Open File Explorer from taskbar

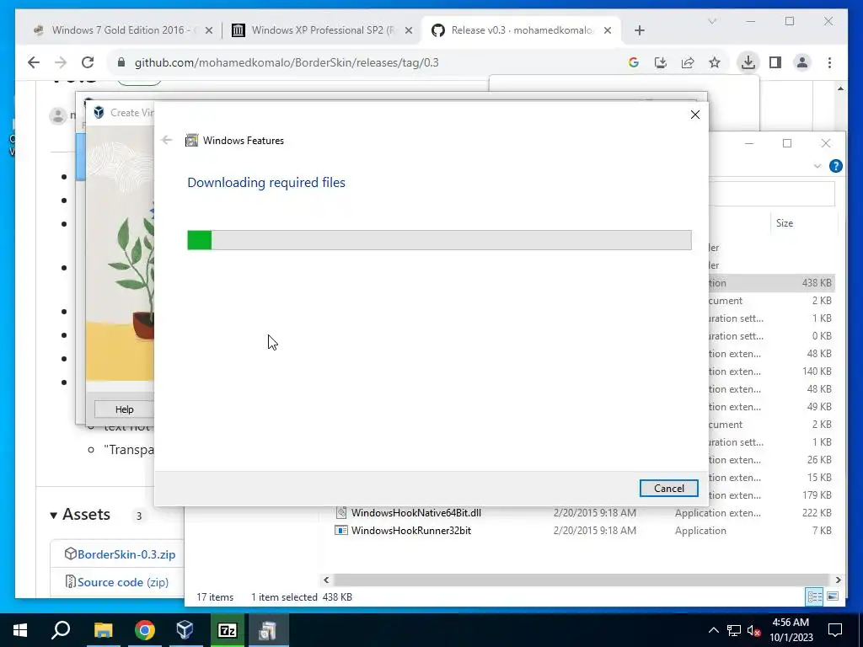(103, 630)
